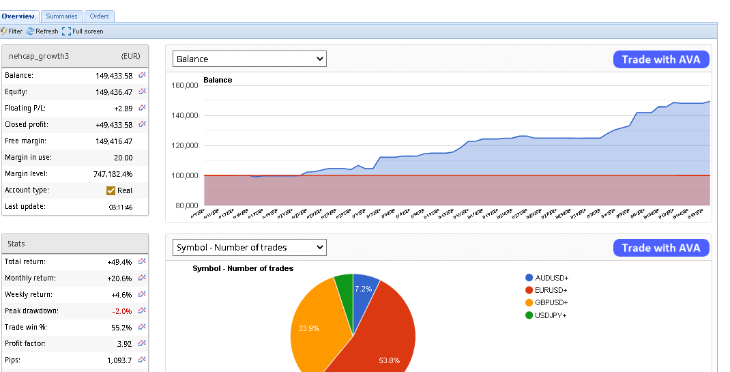Click the chart icon beside Total return
Image resolution: width=730 pixels, height=372 pixels.
(142, 261)
